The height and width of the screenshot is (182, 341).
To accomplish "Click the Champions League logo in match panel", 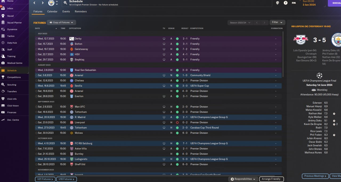I will coord(319,75).
